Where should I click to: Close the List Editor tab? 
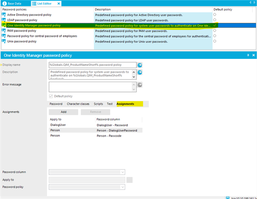[x=59, y=3]
